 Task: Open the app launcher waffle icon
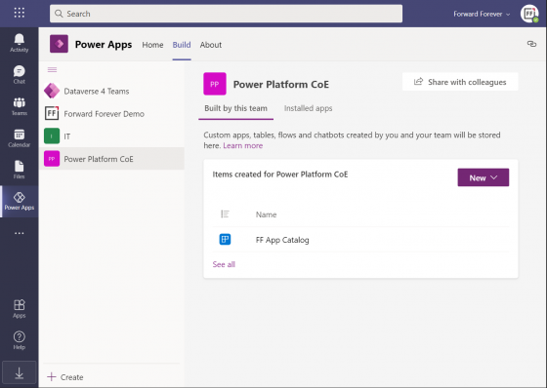pyautogui.click(x=20, y=13)
